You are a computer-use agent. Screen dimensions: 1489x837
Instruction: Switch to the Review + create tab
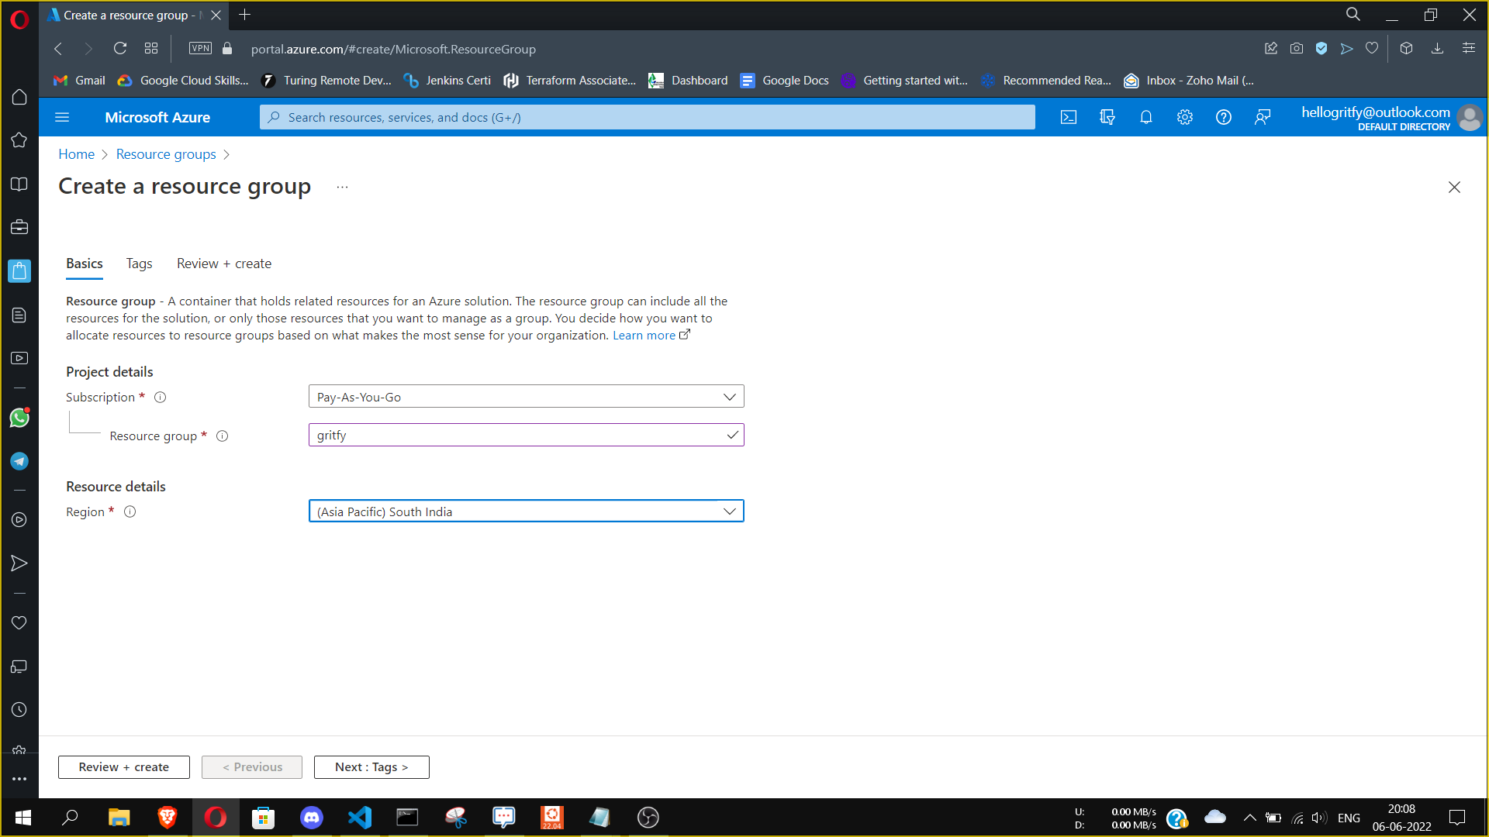pyautogui.click(x=223, y=263)
